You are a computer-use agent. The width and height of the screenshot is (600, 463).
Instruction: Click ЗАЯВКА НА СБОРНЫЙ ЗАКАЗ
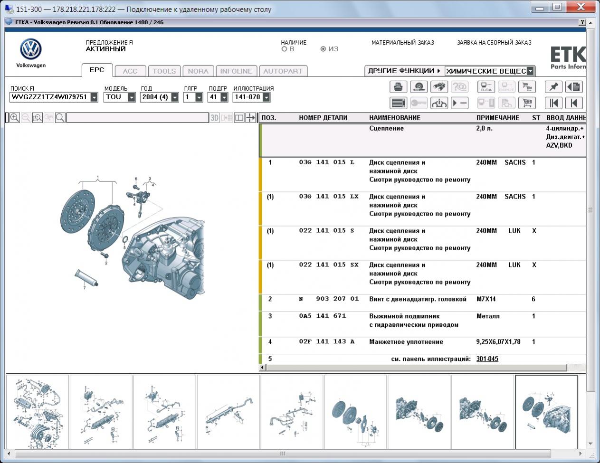494,42
